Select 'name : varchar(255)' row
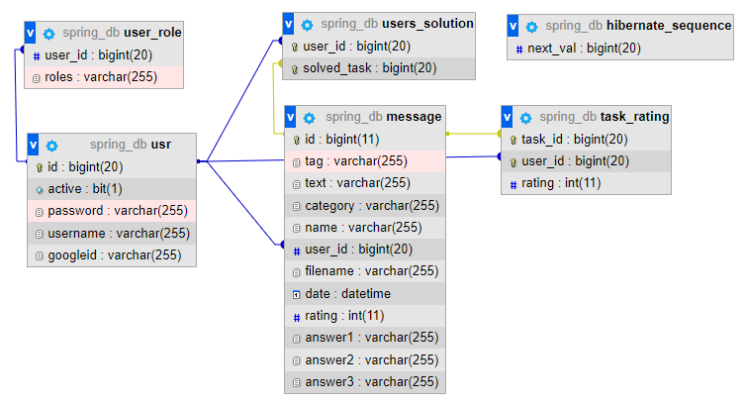The width and height of the screenshot is (746, 403). point(365,228)
